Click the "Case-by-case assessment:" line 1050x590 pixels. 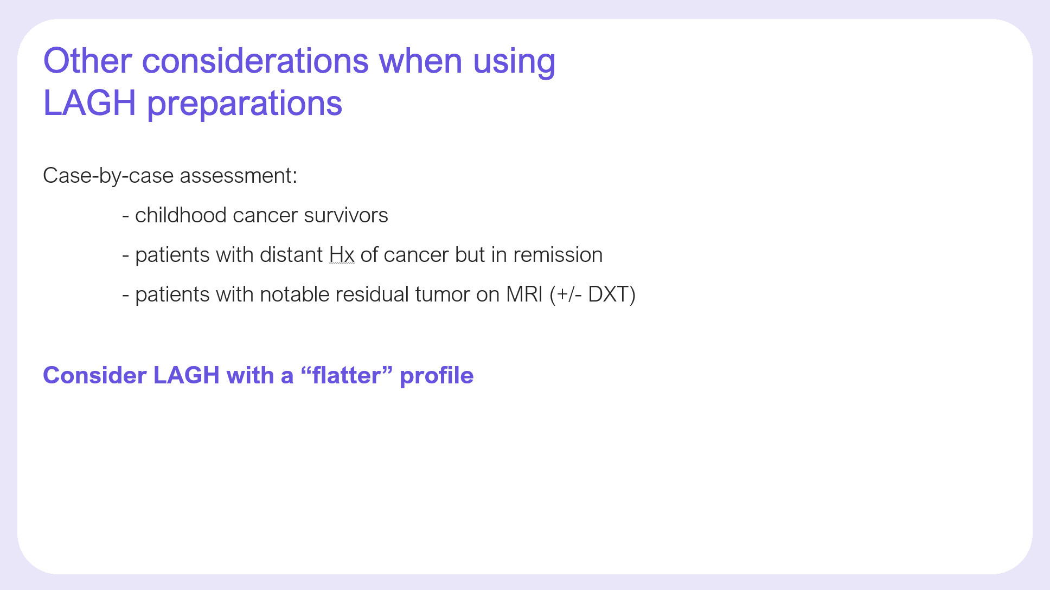point(170,176)
